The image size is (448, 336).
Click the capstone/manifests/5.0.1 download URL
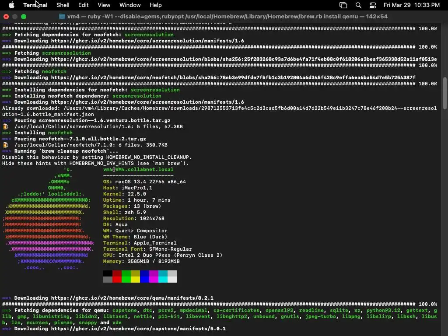(x=138, y=329)
